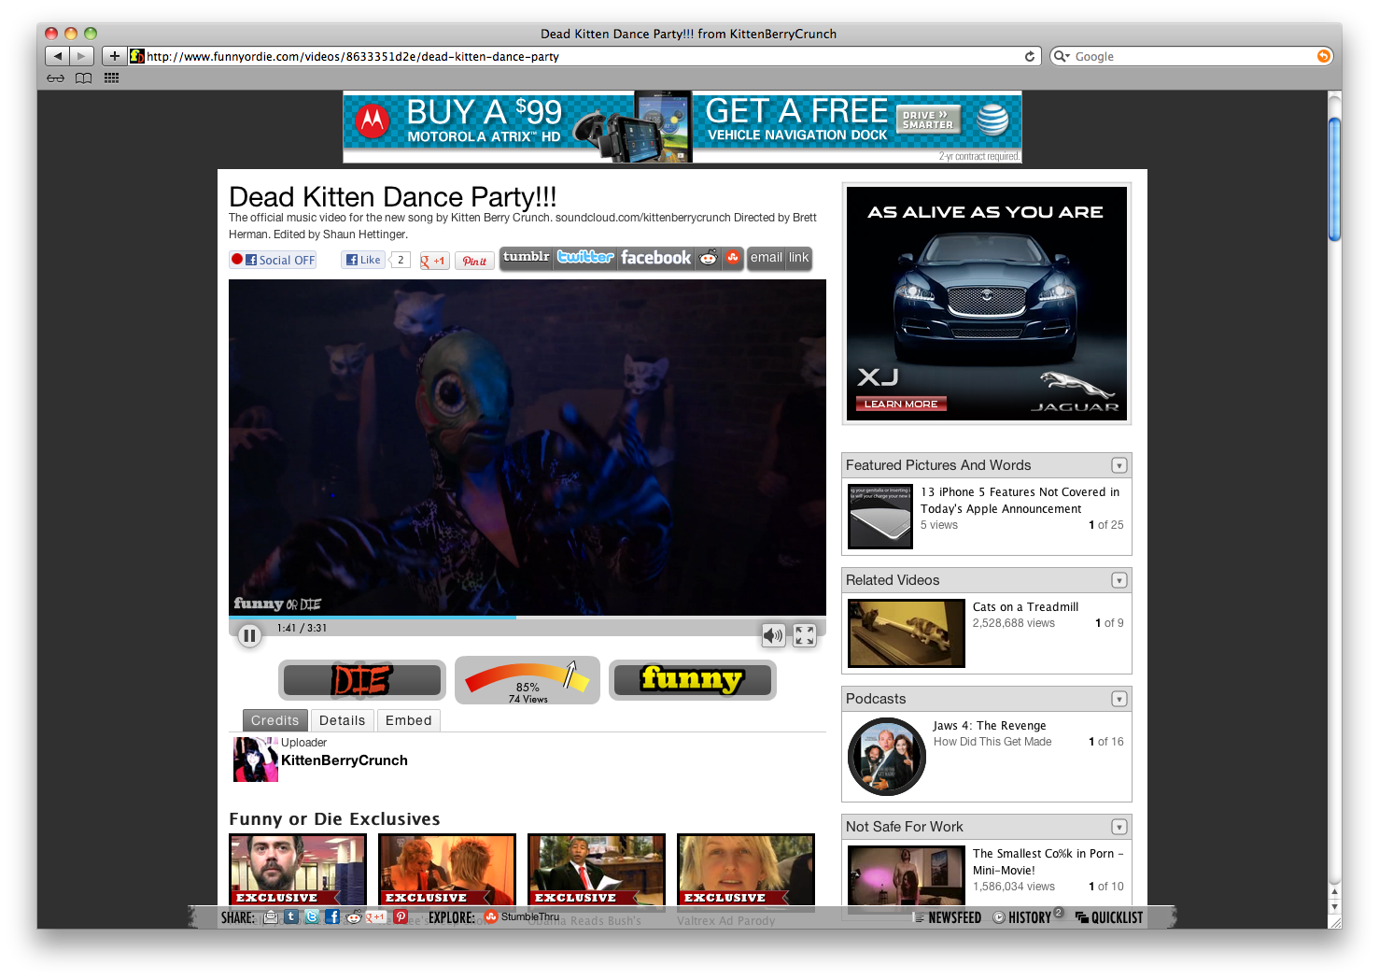Click the Google +1 icon in the bottom bar
The width and height of the screenshot is (1379, 980).
[x=376, y=917]
